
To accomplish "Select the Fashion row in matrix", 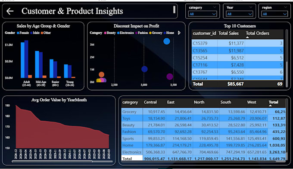I will 203,132.
